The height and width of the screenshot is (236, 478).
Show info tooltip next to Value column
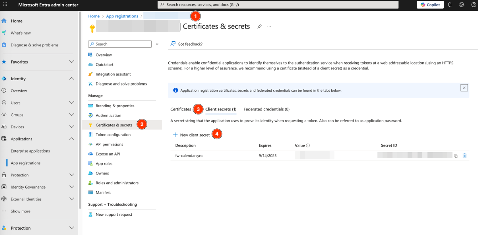pyautogui.click(x=308, y=145)
